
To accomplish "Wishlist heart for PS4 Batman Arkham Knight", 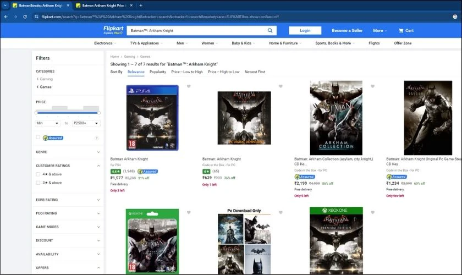I will click(x=189, y=86).
